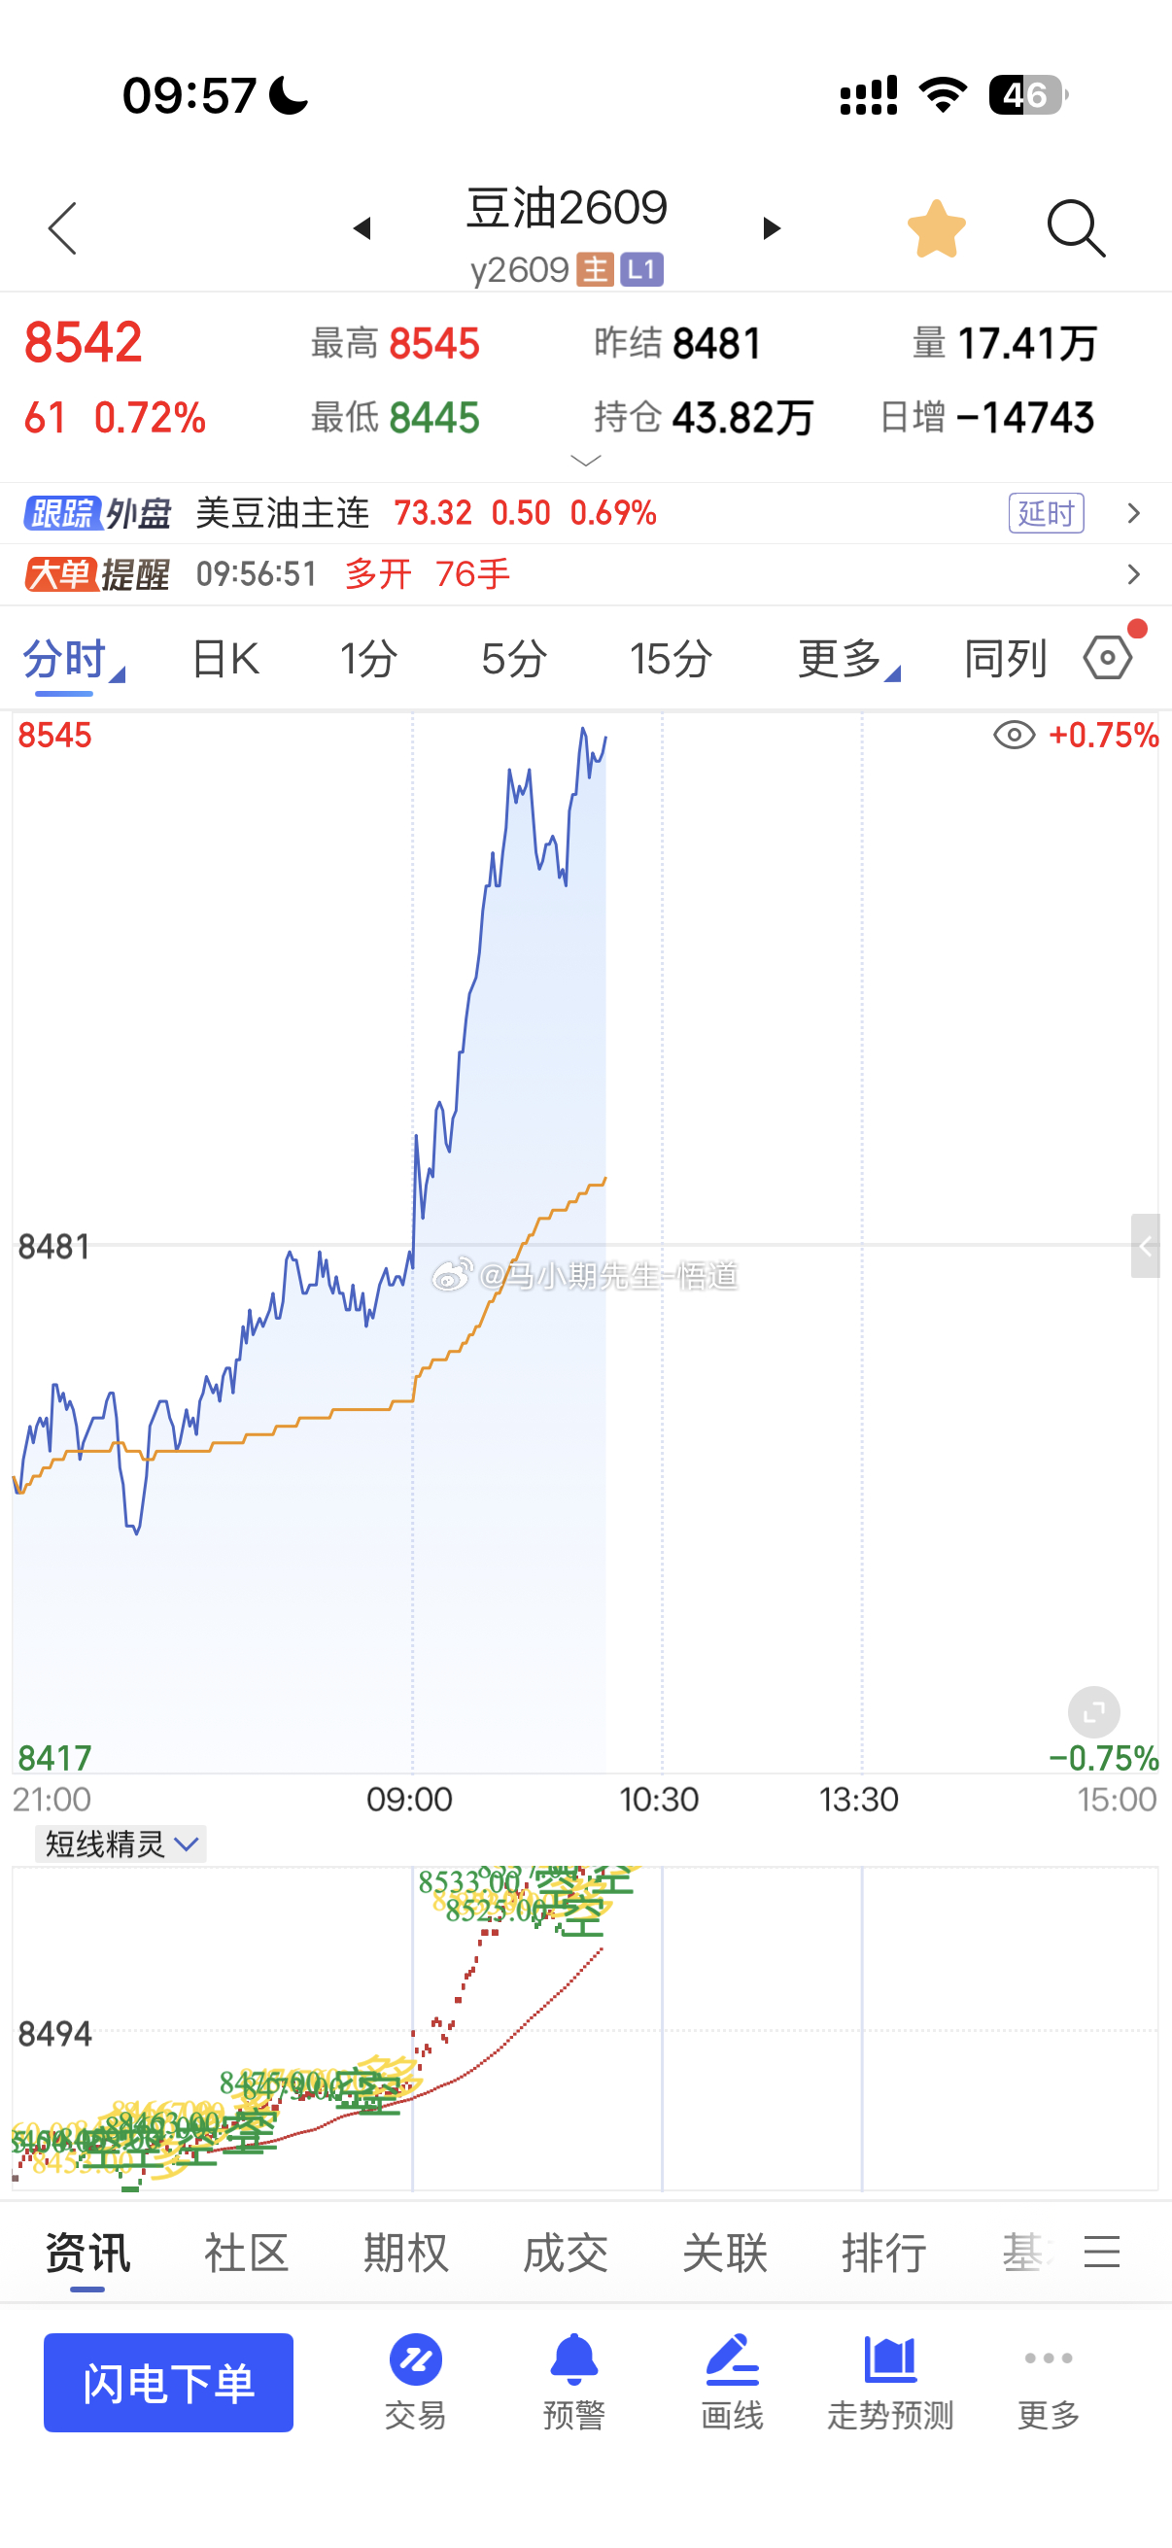Expand chart with fullscreen icon

click(x=1094, y=1712)
